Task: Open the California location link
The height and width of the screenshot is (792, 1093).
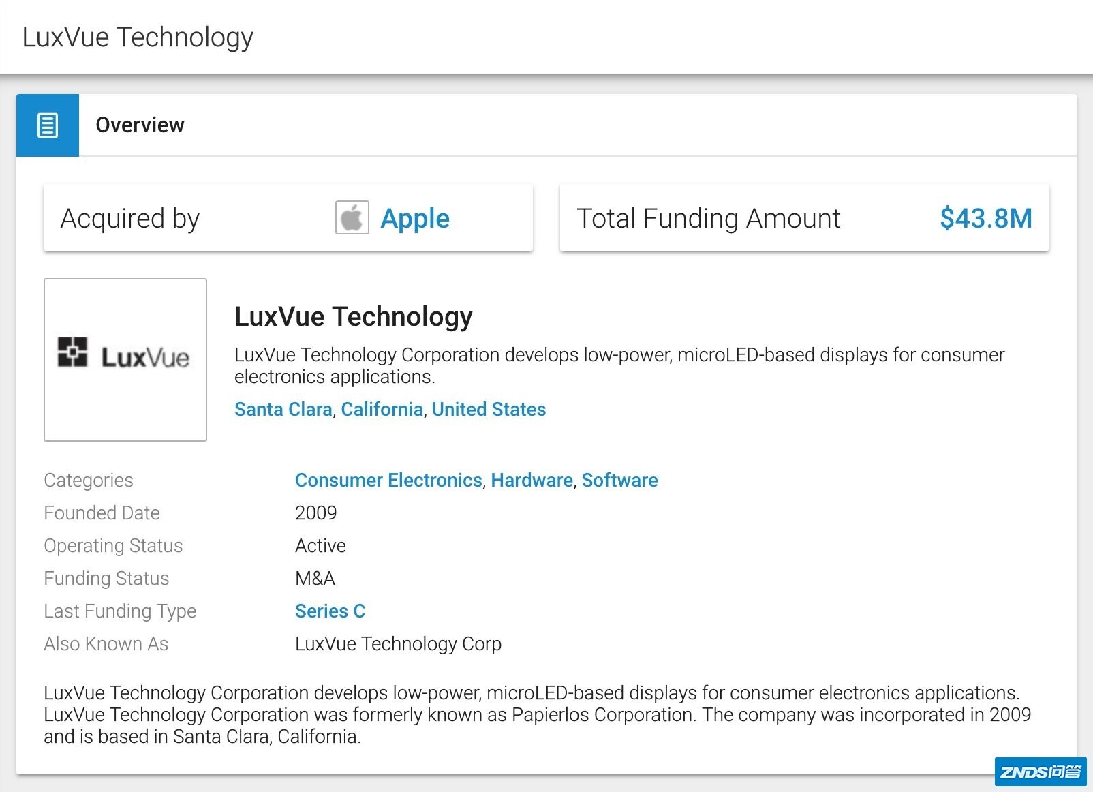Action: [382, 409]
